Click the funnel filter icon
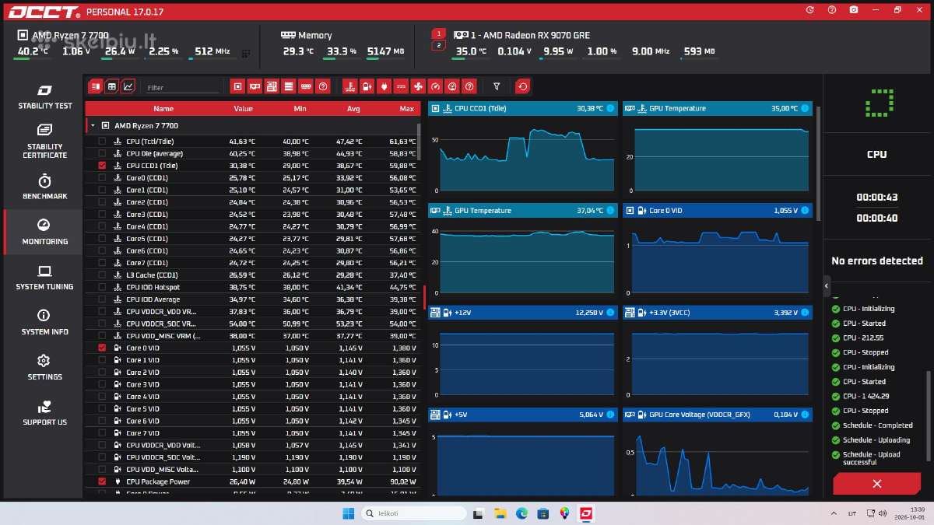 click(497, 86)
